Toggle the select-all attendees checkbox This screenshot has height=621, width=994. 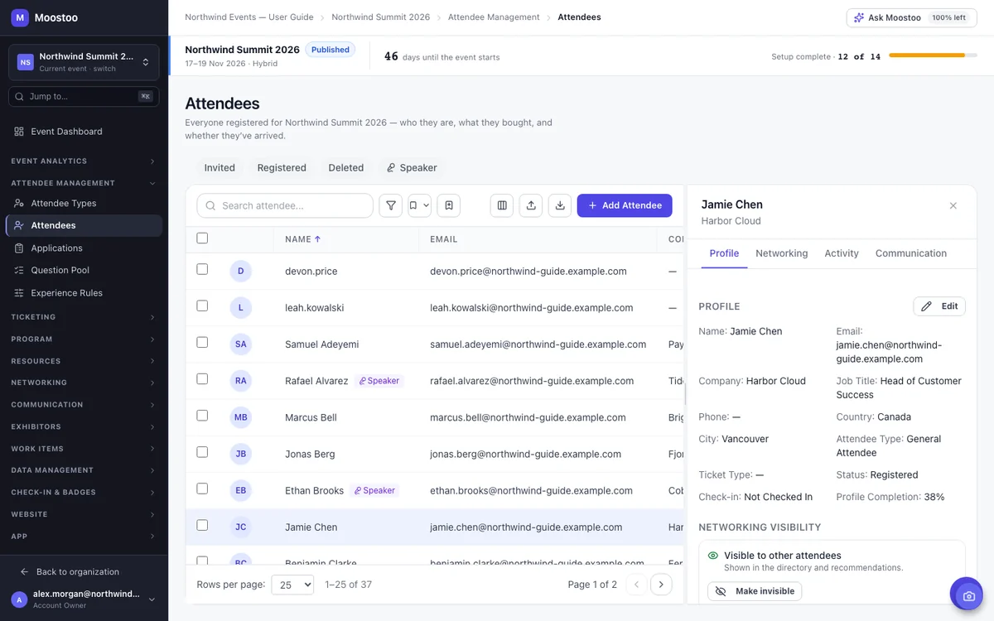point(202,238)
